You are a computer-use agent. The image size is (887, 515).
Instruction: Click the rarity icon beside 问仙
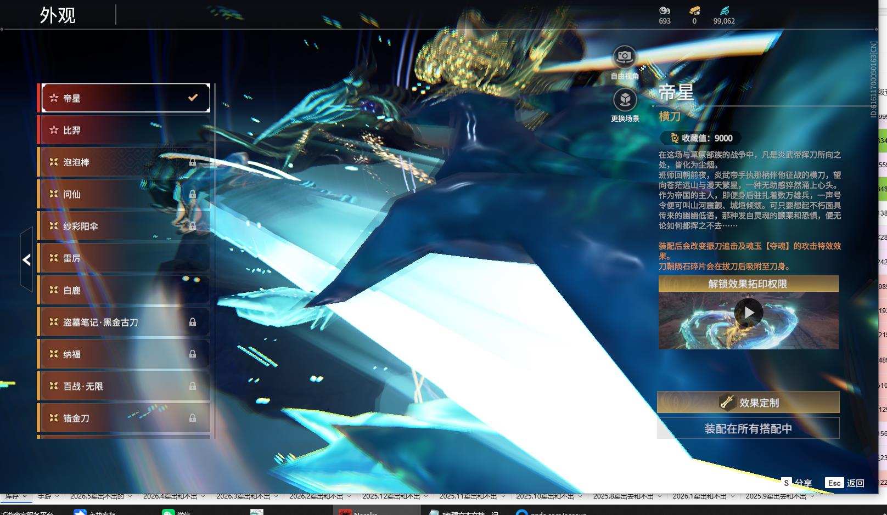coord(54,194)
